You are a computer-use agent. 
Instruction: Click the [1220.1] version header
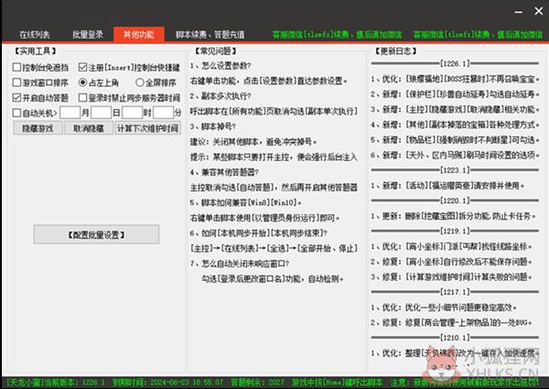coord(455,200)
